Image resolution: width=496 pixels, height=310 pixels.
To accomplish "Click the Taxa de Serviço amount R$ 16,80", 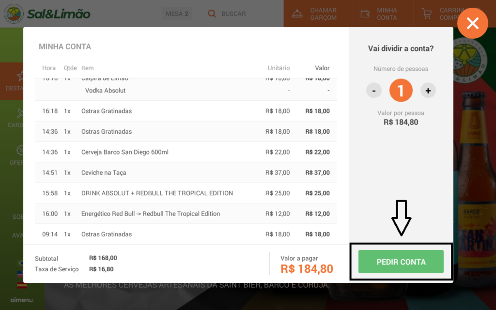I will pos(101,269).
